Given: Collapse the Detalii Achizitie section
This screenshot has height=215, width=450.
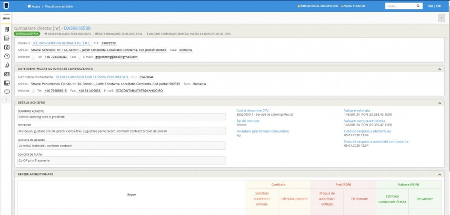Looking at the screenshot, I should (x=439, y=103).
